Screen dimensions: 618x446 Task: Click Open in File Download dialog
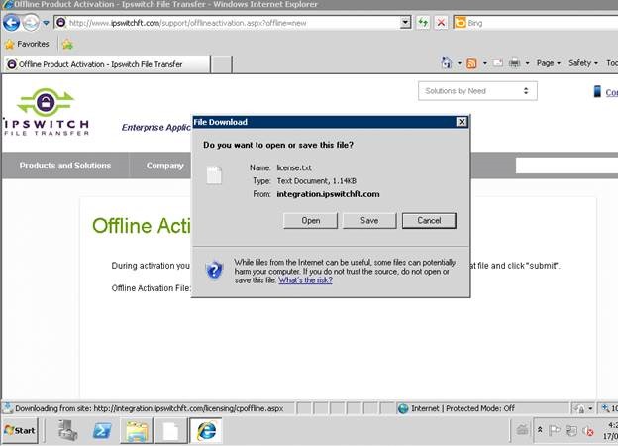(x=311, y=220)
